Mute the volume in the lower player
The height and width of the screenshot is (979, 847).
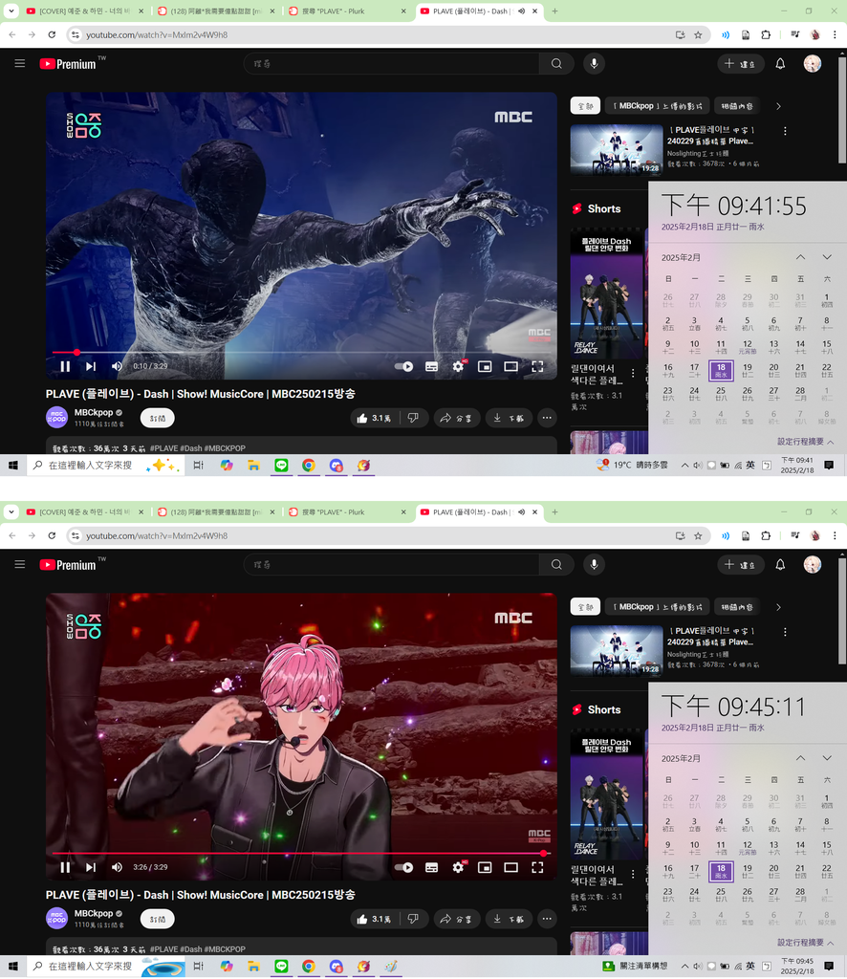[x=117, y=867]
